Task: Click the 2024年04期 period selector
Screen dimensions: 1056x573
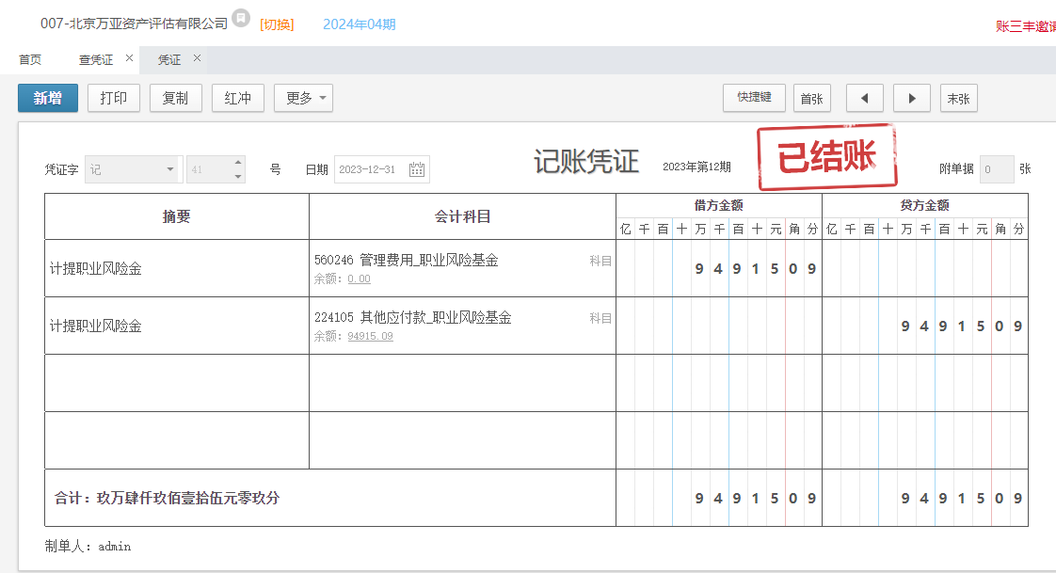Action: pos(359,24)
